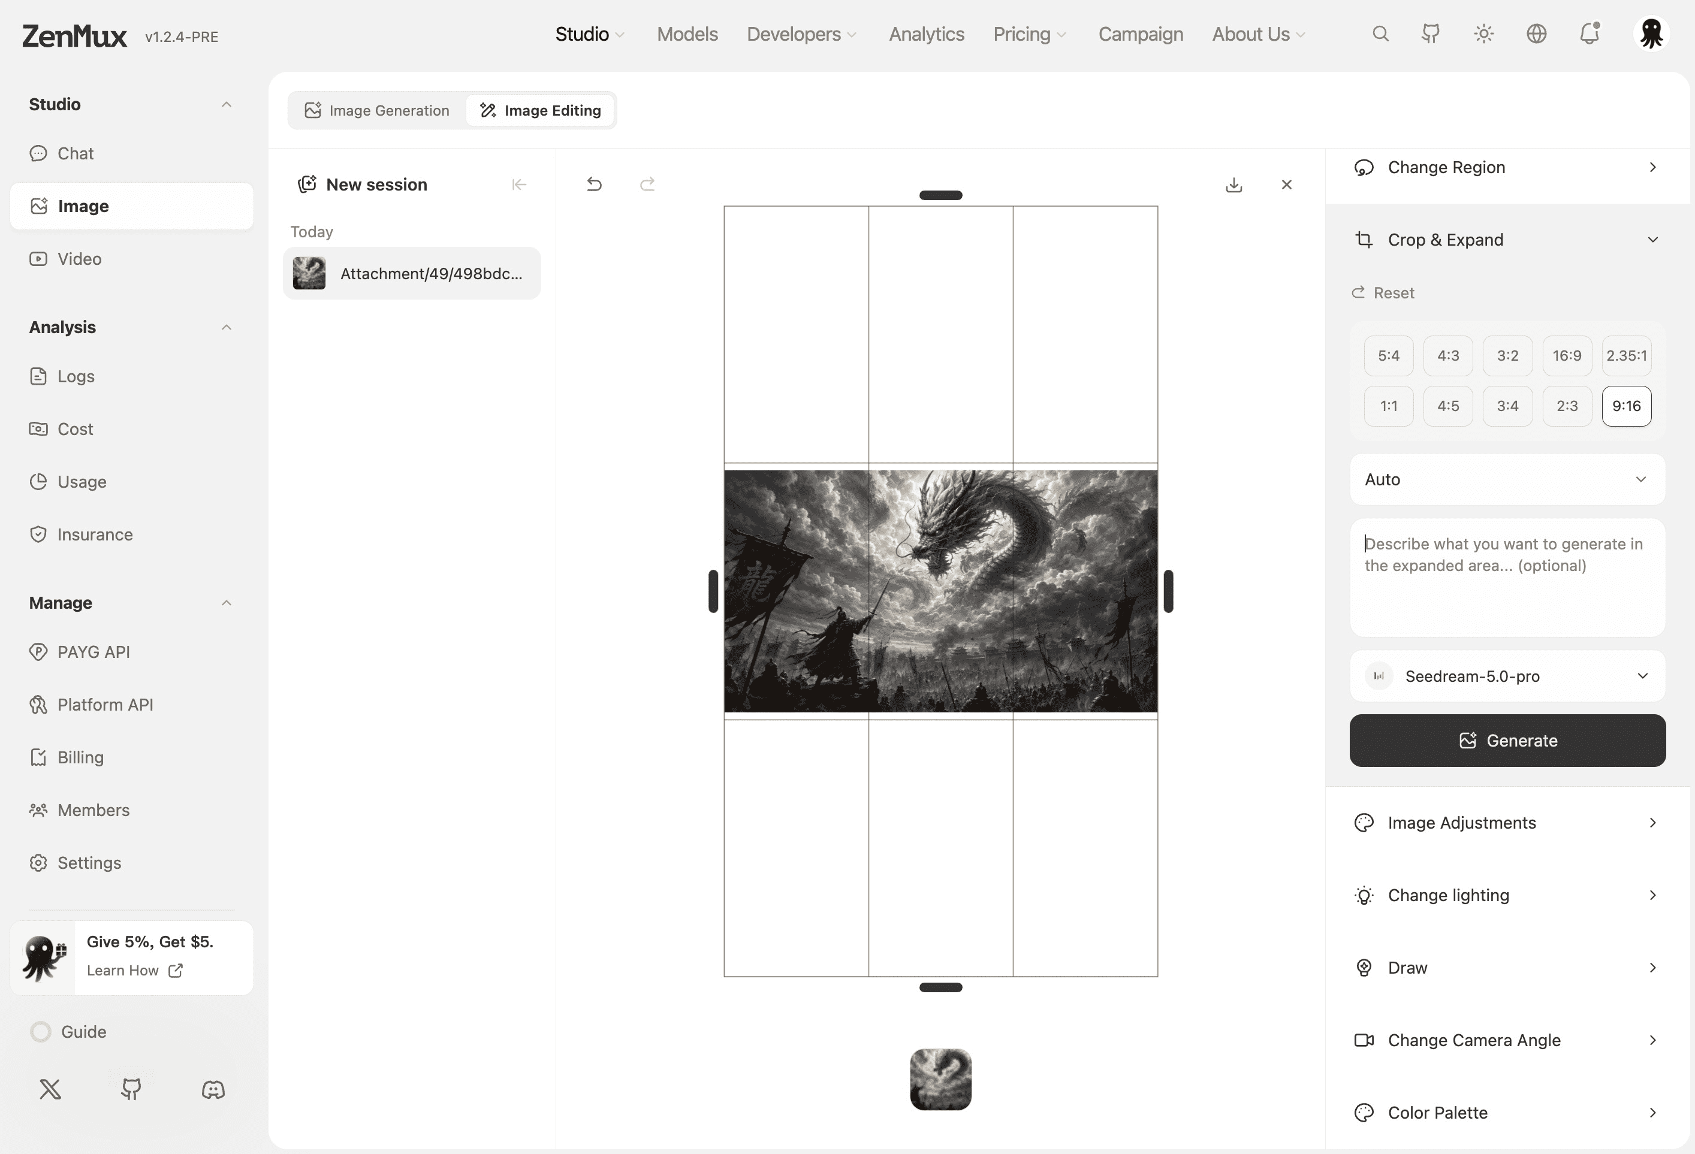Start a New session

[x=363, y=185]
